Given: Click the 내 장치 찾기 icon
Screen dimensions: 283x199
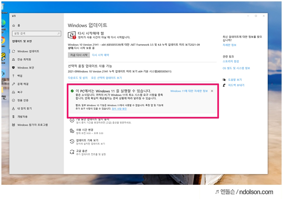Looking at the screenshot, I should [x=13, y=108].
